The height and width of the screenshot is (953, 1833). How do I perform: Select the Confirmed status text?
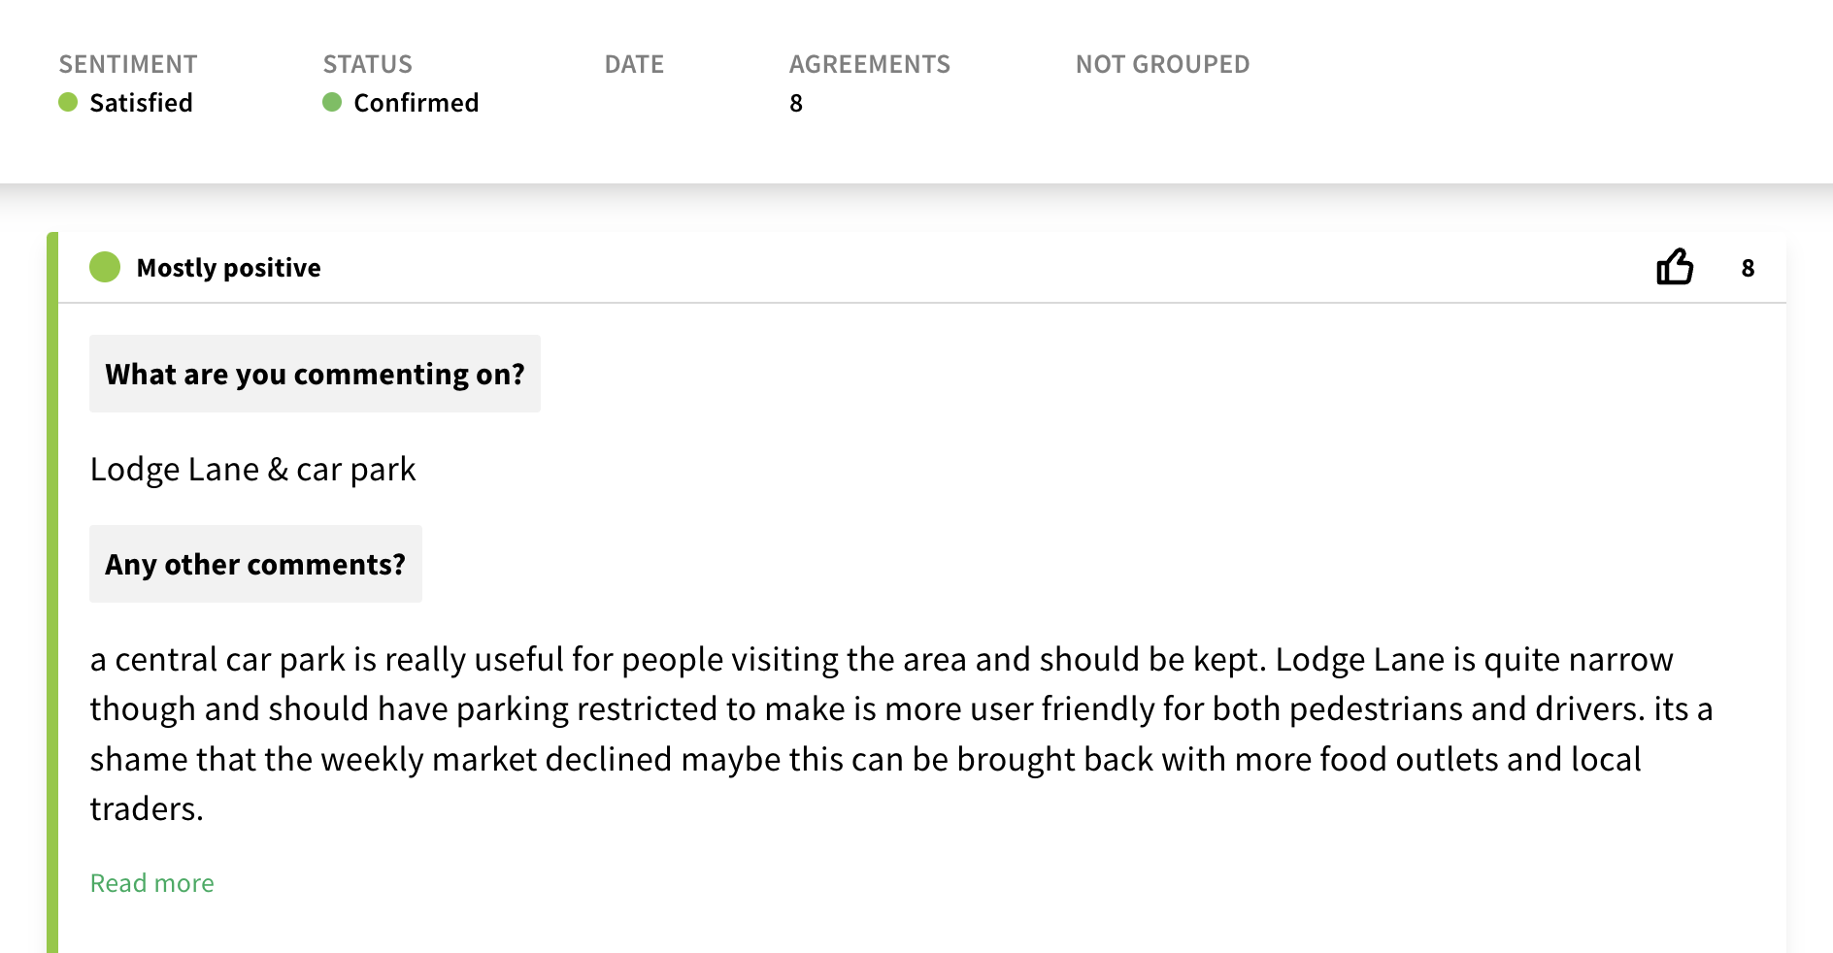416,103
